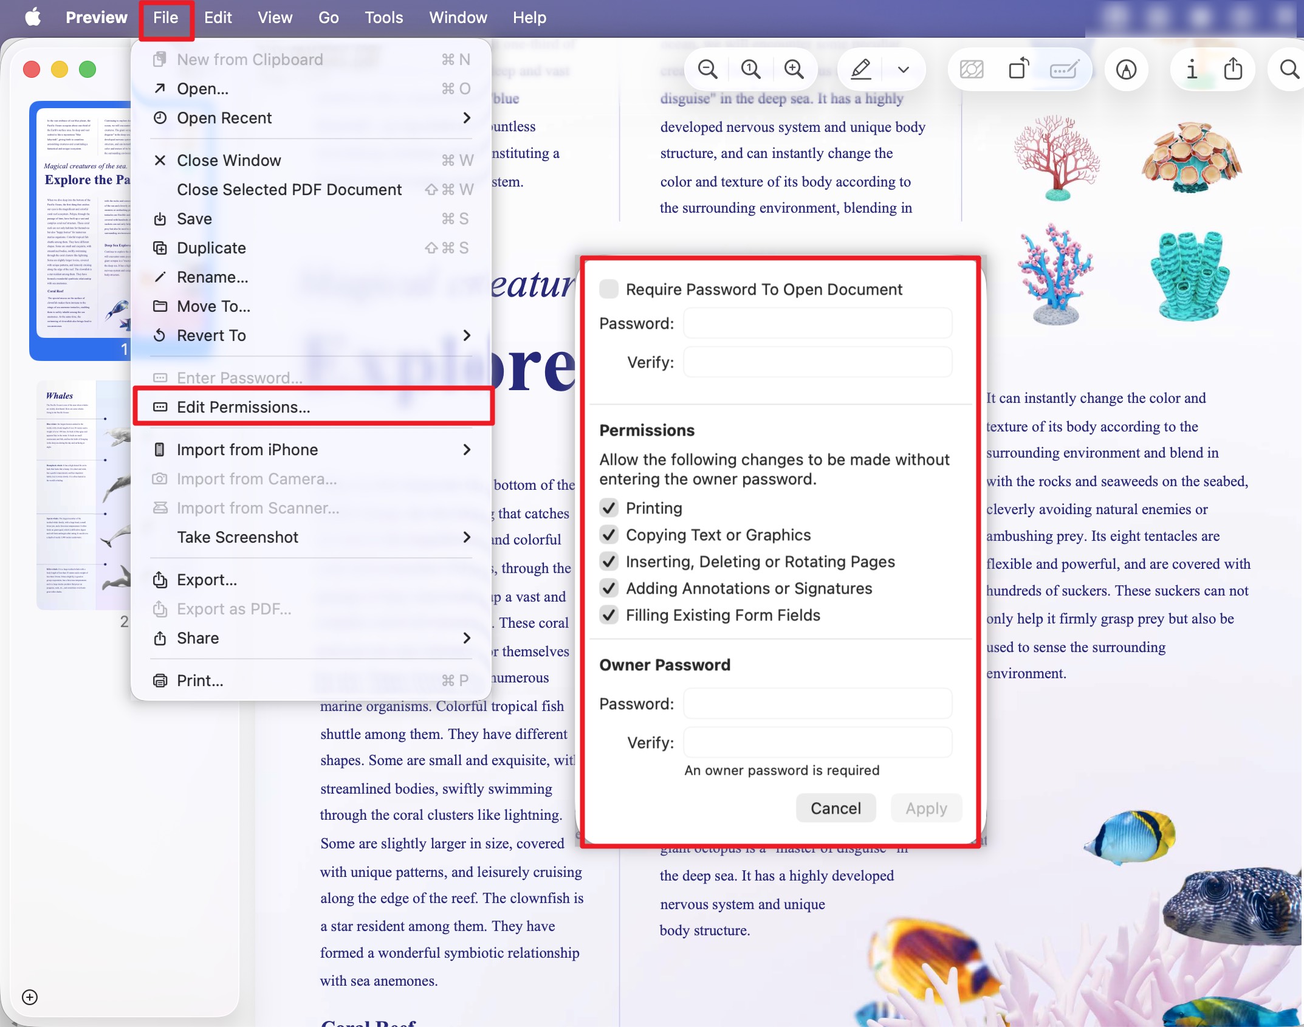
Task: Click the Duplicate icon in File menu
Action: pos(160,248)
